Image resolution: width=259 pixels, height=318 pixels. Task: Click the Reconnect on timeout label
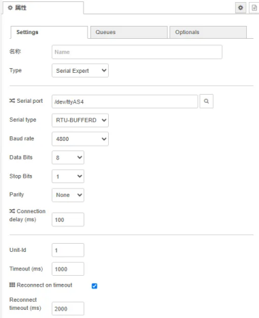(44, 285)
